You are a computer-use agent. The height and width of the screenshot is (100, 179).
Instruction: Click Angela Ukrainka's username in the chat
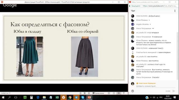(142, 24)
